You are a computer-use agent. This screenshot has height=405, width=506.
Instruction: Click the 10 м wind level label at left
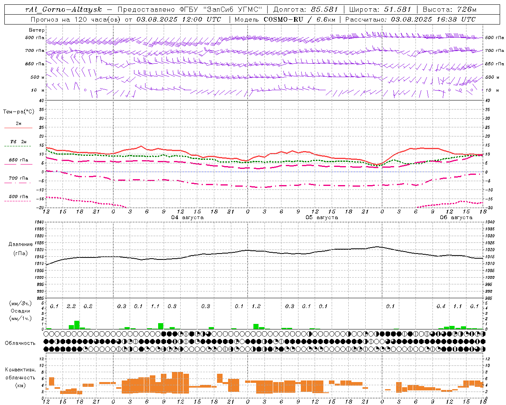[x=38, y=90]
